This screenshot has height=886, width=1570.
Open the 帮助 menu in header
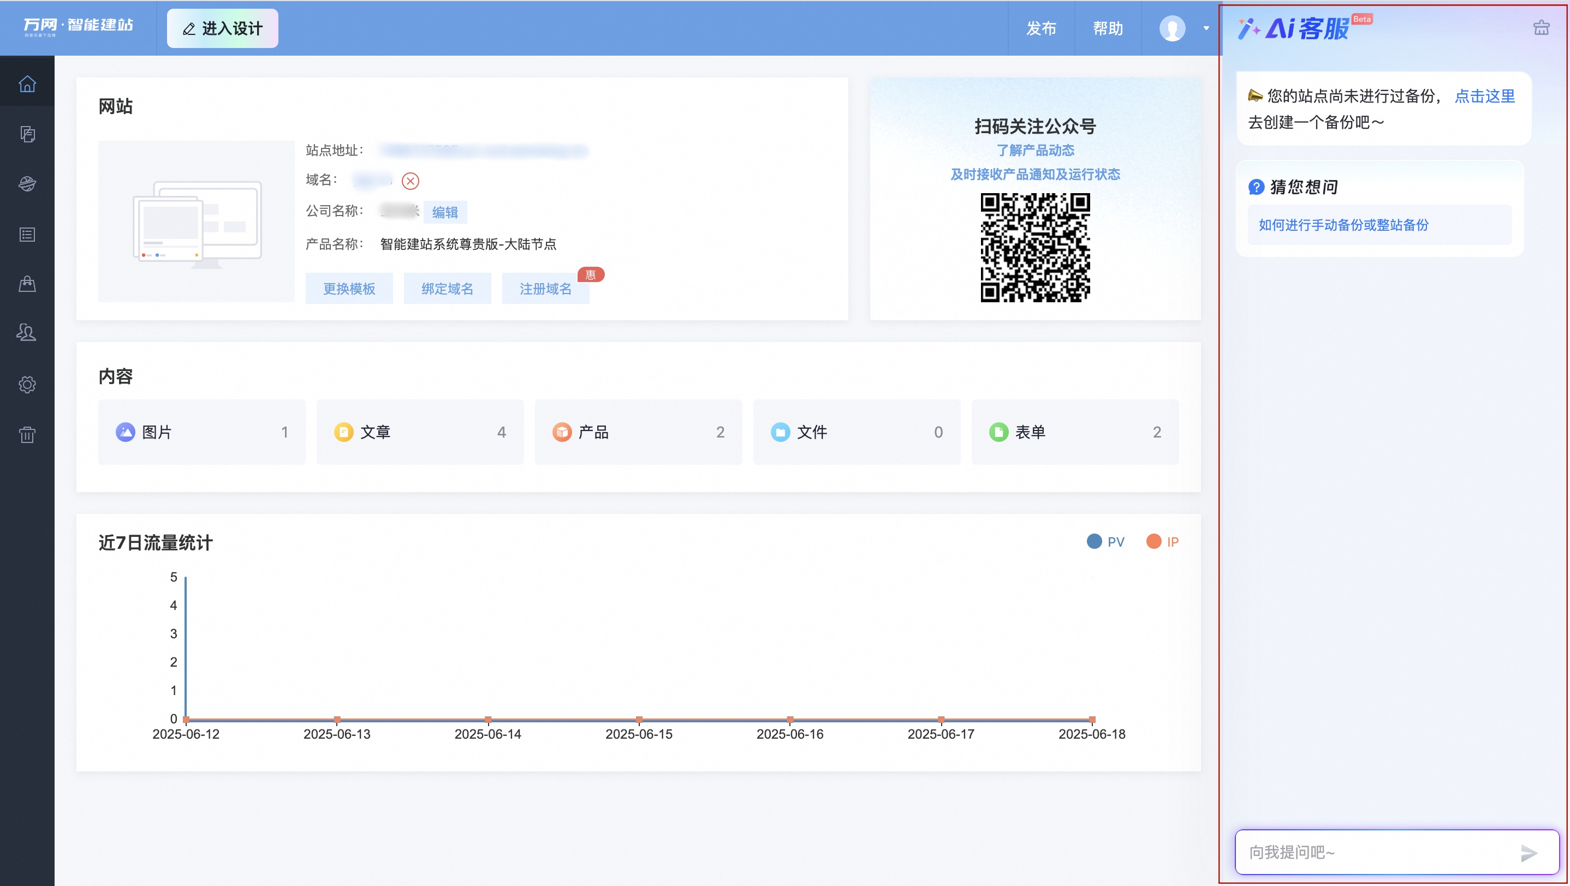pos(1108,28)
